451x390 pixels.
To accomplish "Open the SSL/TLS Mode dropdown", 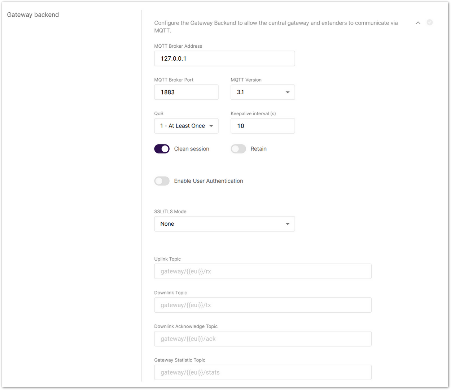I will coord(224,224).
